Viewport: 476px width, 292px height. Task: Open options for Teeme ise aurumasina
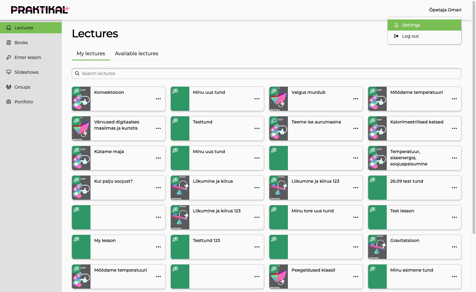coord(356,128)
